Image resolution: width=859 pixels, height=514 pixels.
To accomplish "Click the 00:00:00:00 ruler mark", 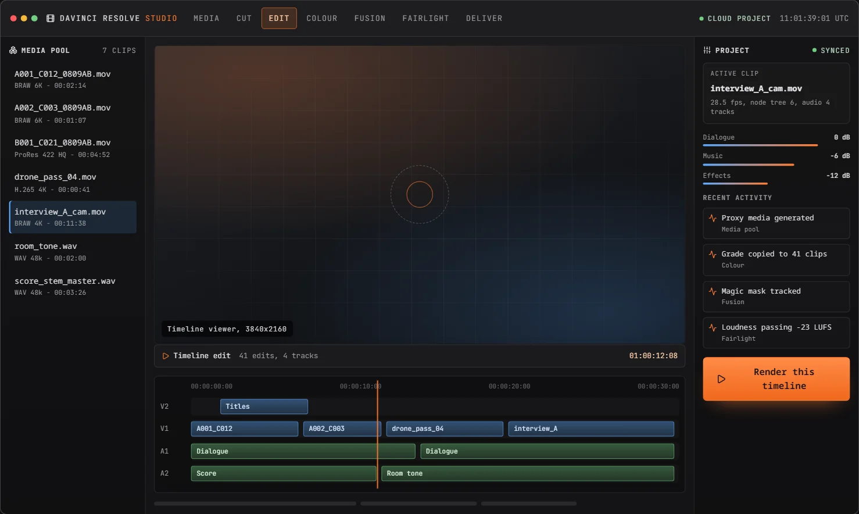I will (212, 386).
